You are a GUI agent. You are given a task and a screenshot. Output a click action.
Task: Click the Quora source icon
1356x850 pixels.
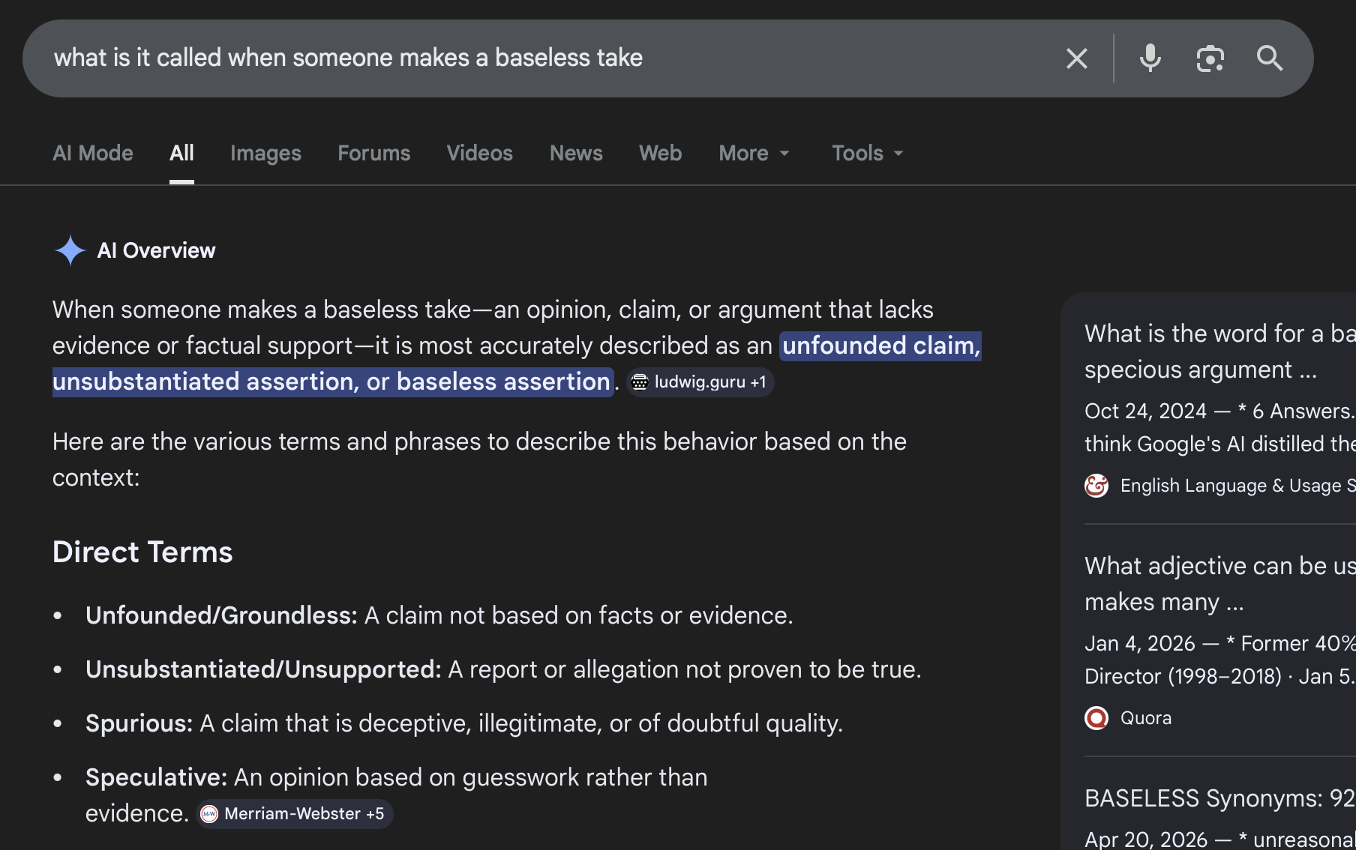[x=1096, y=718]
